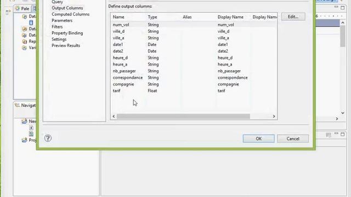Screen dimensions: 351x197
Task: Open the dialog help question mark icon
Action: click(48, 138)
